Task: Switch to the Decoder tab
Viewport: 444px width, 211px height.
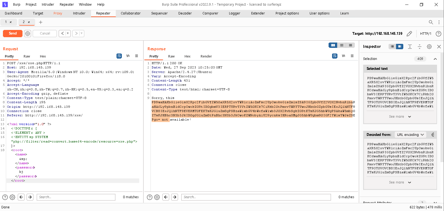Action: tap(185, 13)
